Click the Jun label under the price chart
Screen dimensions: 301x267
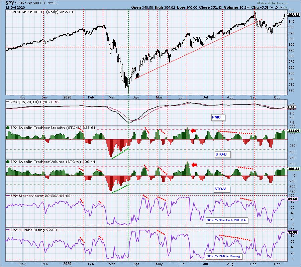coord(182,97)
